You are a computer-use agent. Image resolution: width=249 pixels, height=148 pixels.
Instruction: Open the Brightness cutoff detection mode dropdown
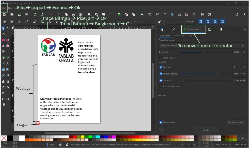(202, 46)
